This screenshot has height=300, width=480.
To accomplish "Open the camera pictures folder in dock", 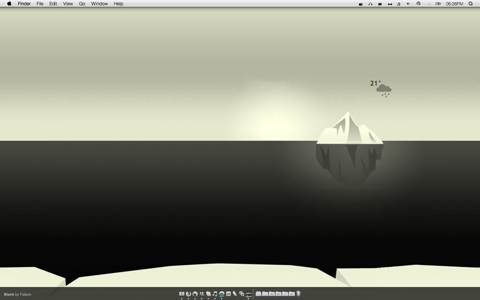I will click(272, 294).
